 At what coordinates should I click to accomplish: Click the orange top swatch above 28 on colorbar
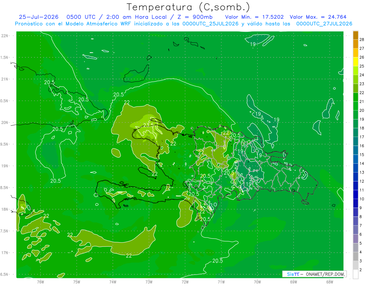point(356,35)
